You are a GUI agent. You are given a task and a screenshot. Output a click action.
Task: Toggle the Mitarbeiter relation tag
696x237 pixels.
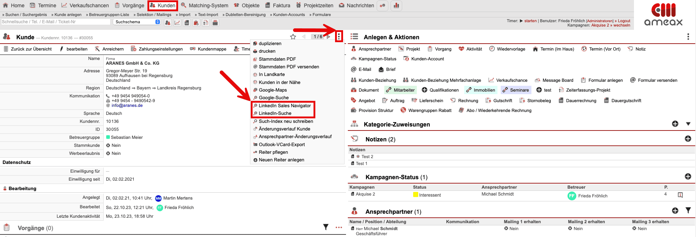click(x=400, y=90)
